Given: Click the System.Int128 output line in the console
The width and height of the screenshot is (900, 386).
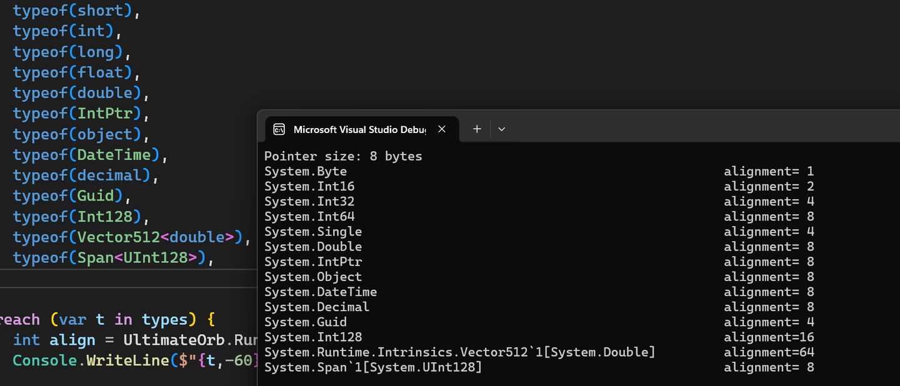Looking at the screenshot, I should pyautogui.click(x=306, y=337).
